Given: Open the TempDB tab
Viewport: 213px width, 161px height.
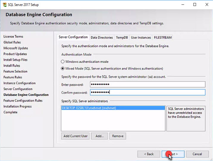Looking at the screenshot, I should tap(122, 37).
